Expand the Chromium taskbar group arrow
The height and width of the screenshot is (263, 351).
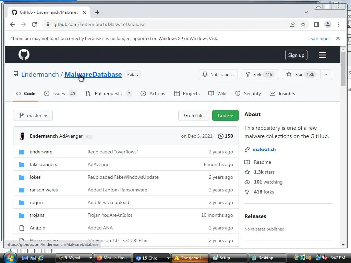[x=168, y=258]
